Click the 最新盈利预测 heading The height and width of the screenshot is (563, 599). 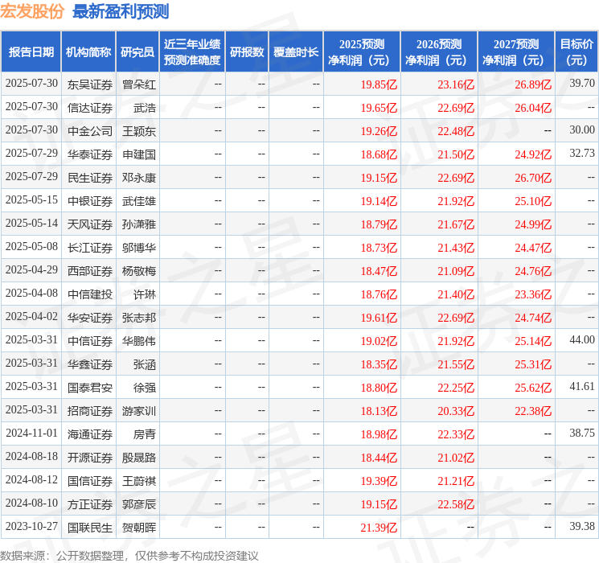click(x=121, y=11)
